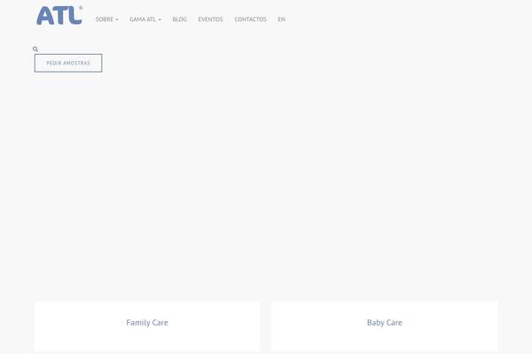Switch language to EN
The width and height of the screenshot is (532, 354).
pos(281,19)
